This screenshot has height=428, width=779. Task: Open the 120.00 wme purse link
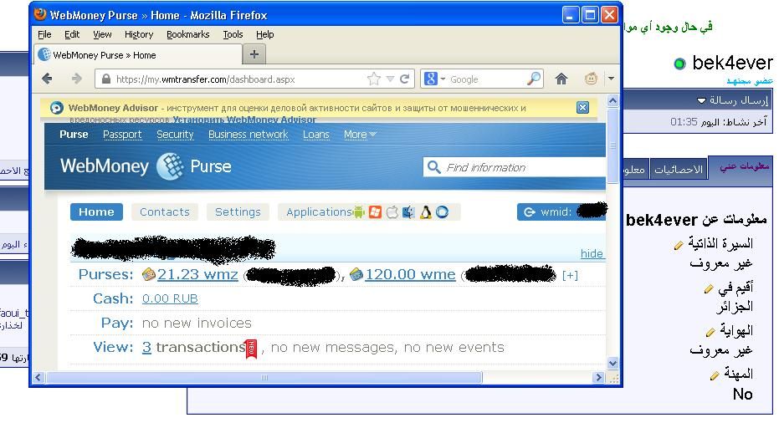(x=410, y=274)
